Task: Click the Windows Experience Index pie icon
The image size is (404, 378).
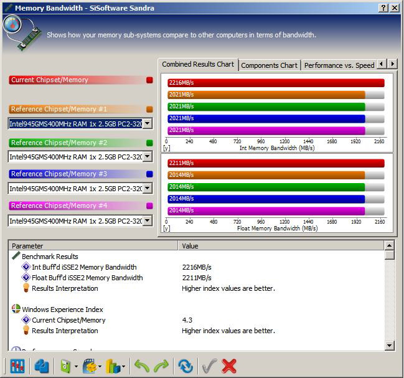Action: coord(16,309)
